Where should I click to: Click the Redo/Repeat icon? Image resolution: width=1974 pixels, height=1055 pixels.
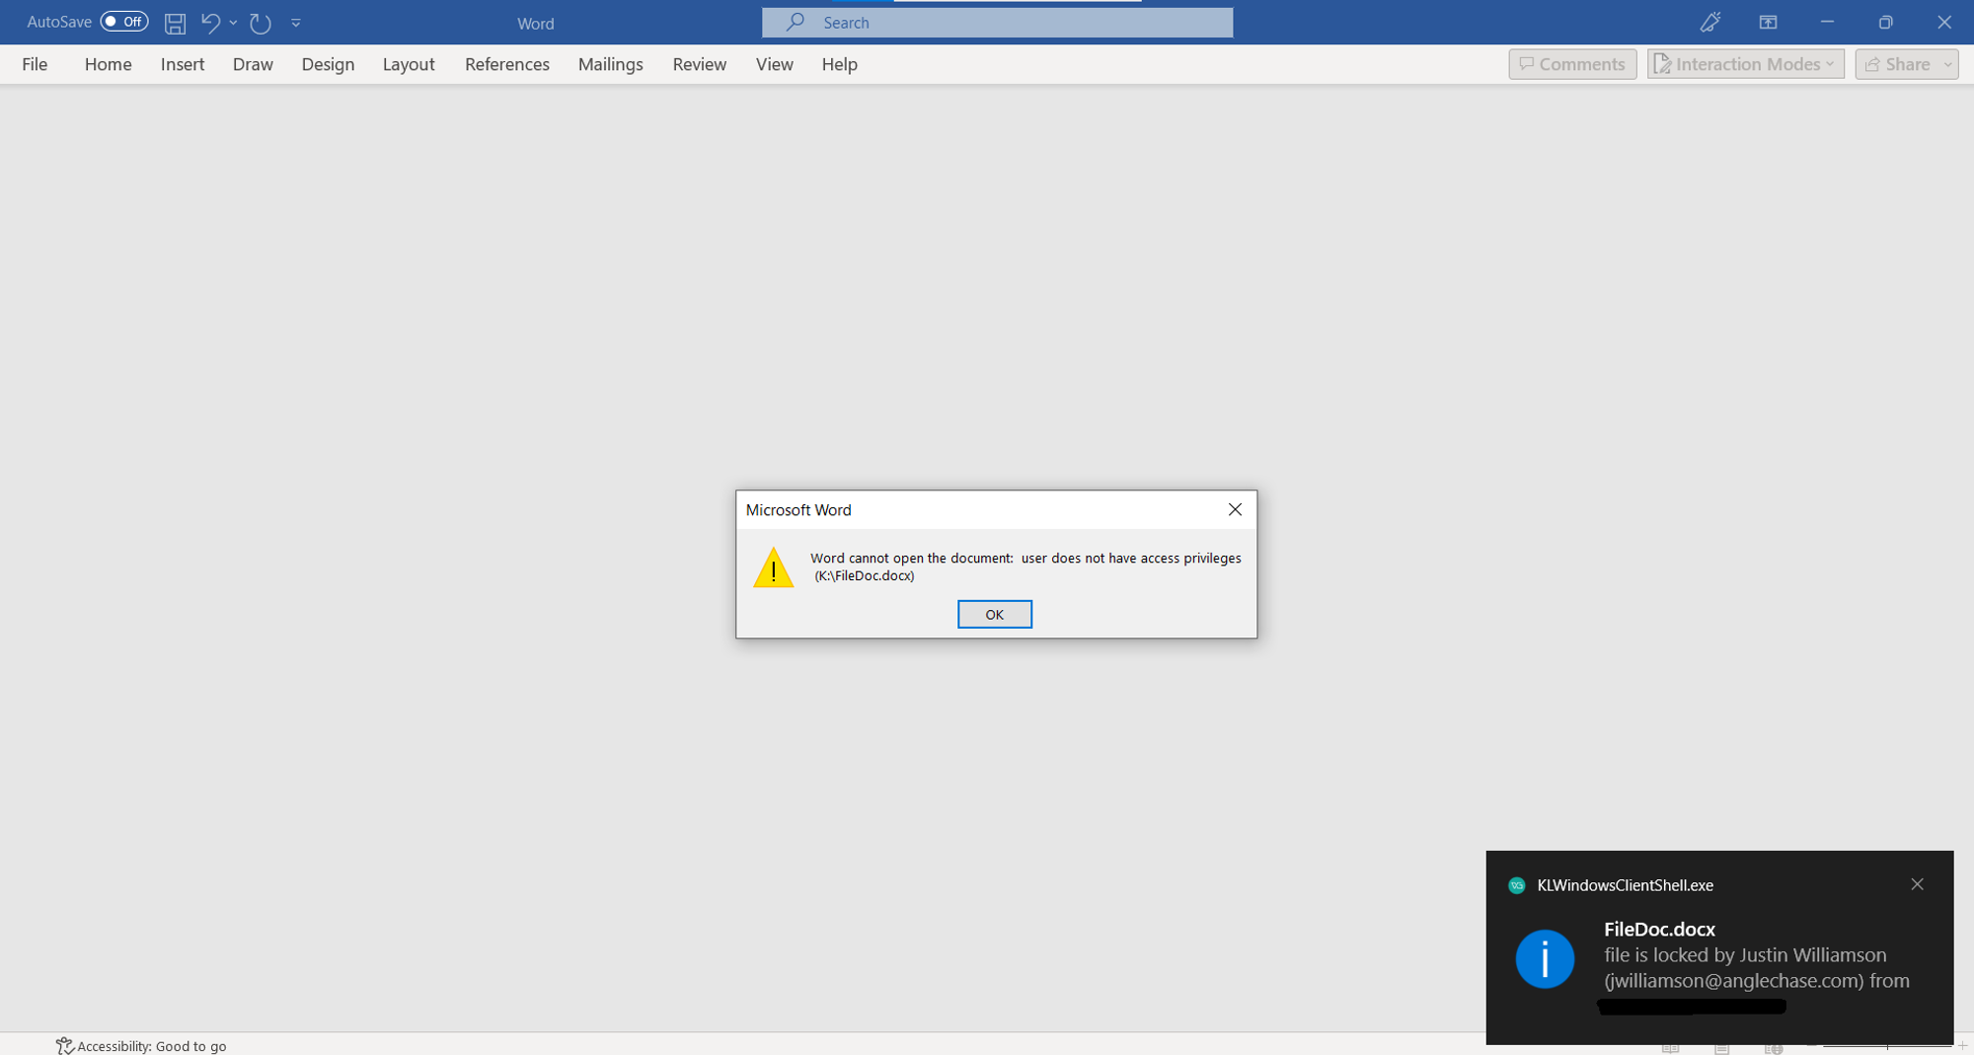coord(261,23)
